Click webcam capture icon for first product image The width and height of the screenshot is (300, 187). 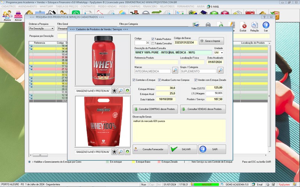(x=114, y=91)
